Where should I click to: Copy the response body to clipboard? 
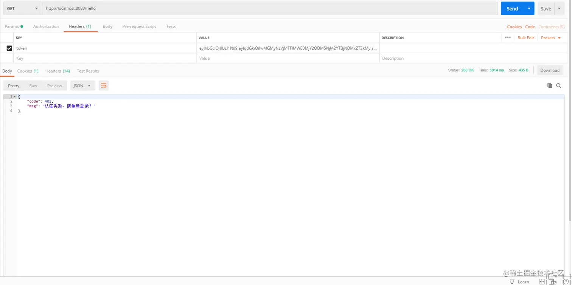click(550, 86)
